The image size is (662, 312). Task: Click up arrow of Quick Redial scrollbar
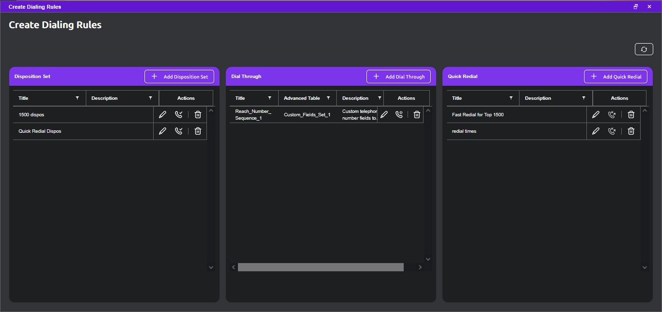point(645,110)
